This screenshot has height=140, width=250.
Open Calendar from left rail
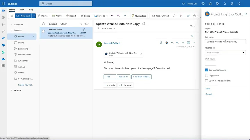[3, 17]
